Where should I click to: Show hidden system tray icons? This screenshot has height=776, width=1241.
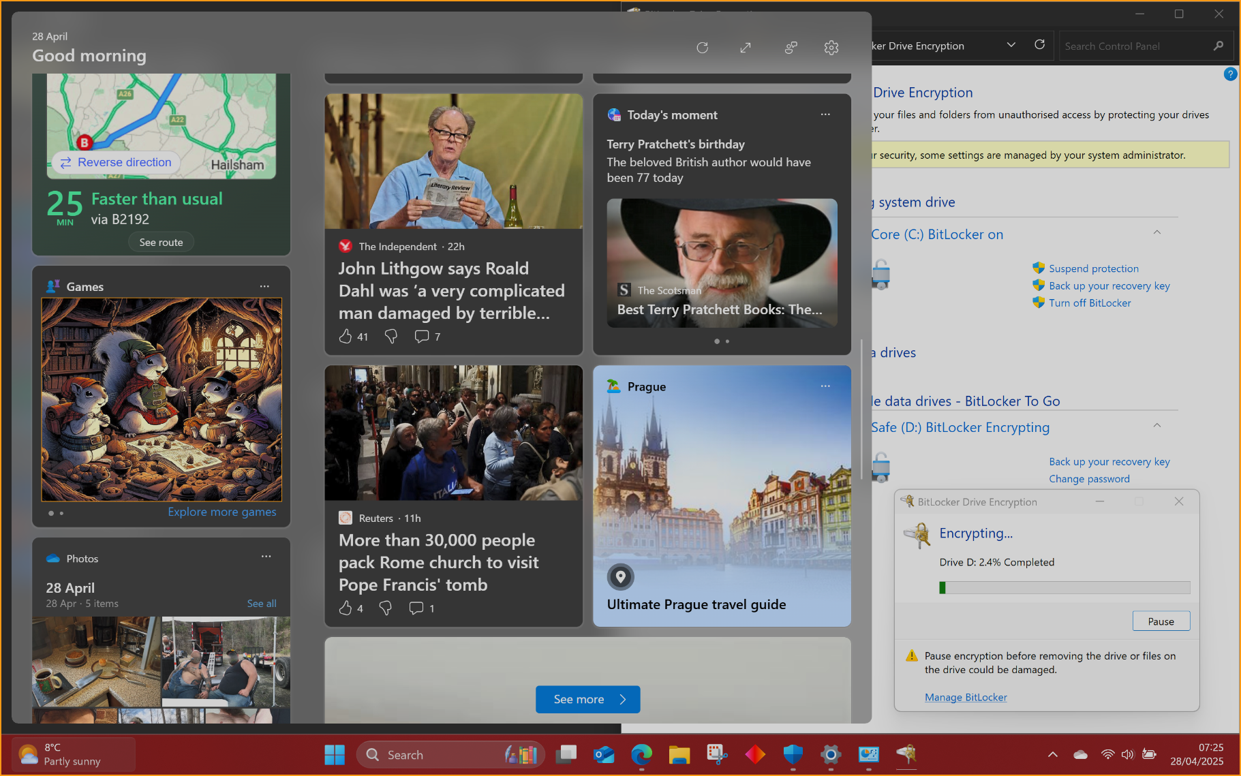click(1053, 755)
